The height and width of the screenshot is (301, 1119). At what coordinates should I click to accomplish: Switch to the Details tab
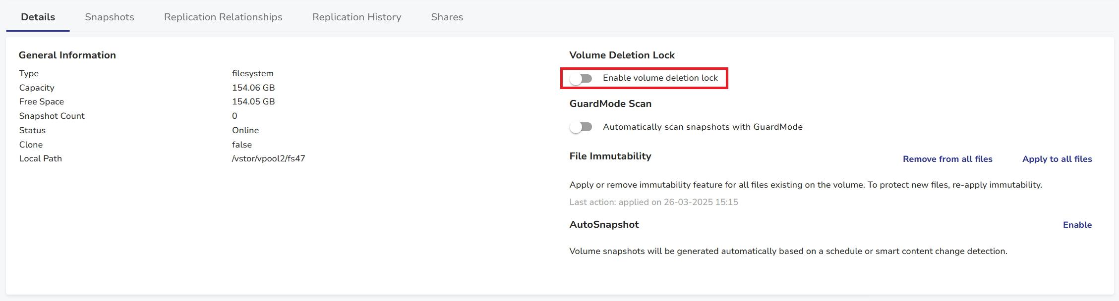pos(38,17)
